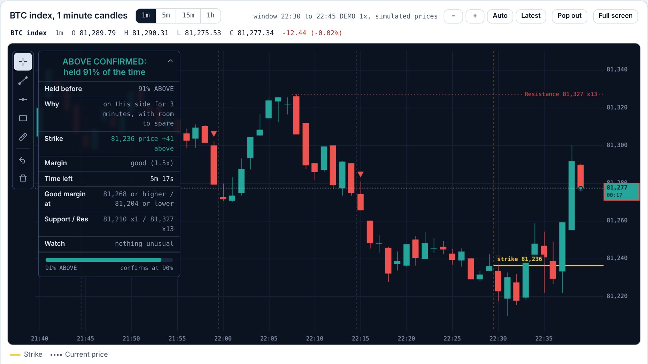Viewport: 648px width, 364px height.
Task: Click the 81,340 price axis label
Action: pyautogui.click(x=617, y=69)
